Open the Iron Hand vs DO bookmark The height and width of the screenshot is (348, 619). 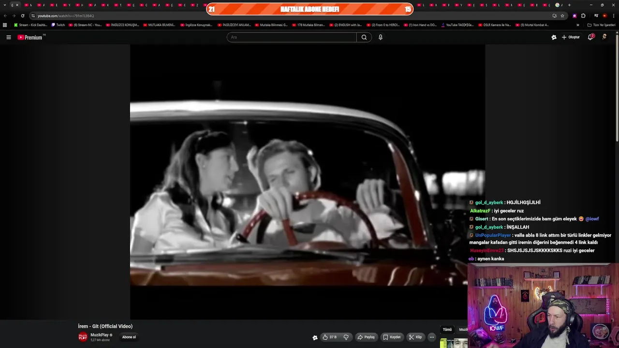click(420, 25)
